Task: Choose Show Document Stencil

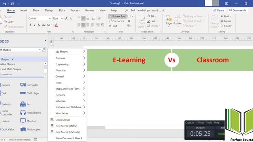Action: click(x=68, y=138)
